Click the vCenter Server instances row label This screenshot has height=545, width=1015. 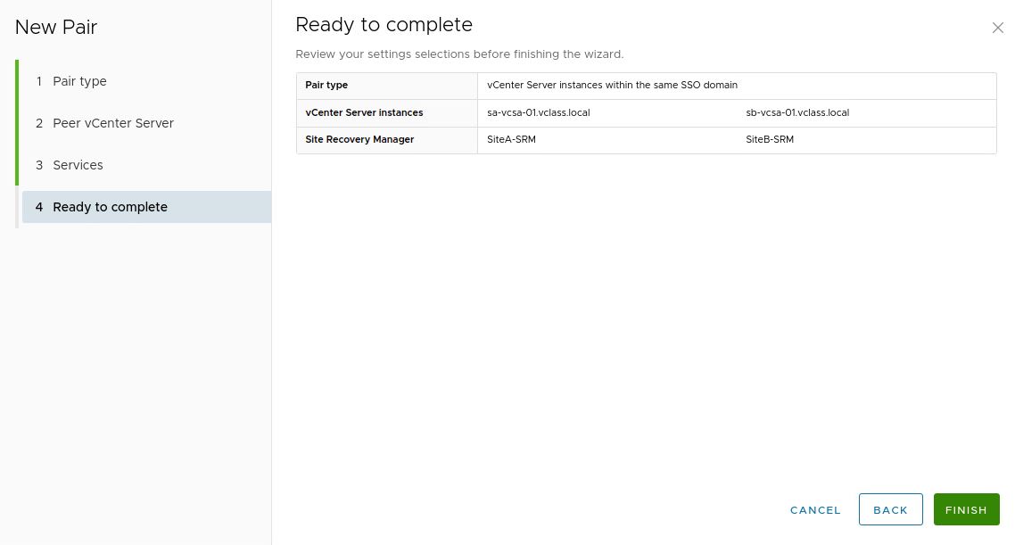(364, 112)
